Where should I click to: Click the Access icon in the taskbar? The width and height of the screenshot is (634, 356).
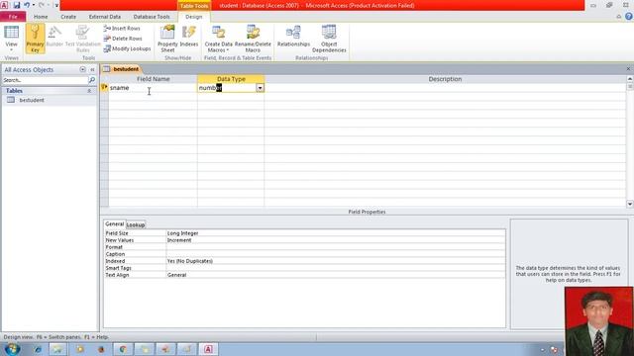208,349
